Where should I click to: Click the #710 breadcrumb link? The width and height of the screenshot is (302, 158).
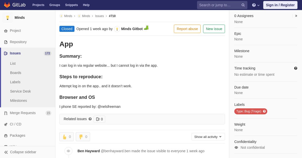[112, 16]
